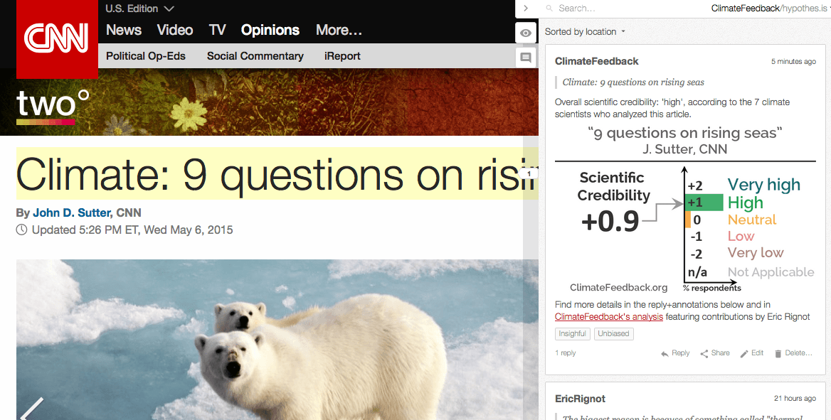Open Political Op-Eds tab
Image resolution: width=831 pixels, height=420 pixels.
tap(146, 56)
